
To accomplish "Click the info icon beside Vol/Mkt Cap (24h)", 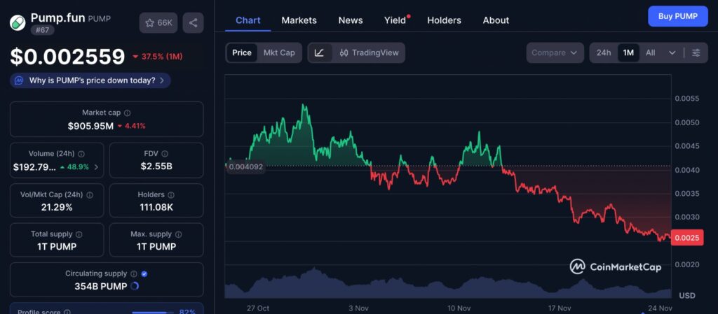I will (90, 195).
